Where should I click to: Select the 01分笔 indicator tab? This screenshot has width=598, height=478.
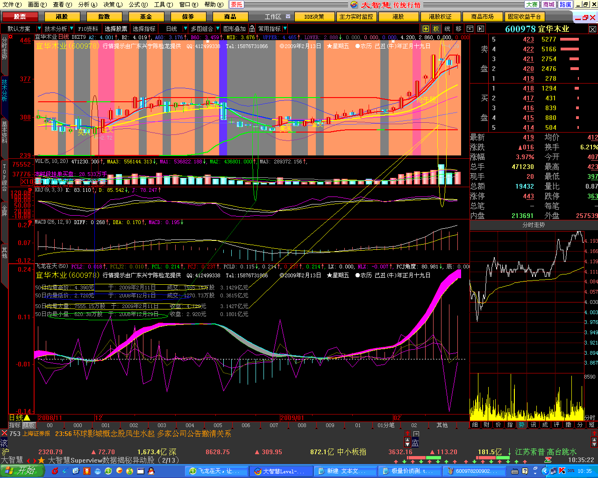[386, 425]
